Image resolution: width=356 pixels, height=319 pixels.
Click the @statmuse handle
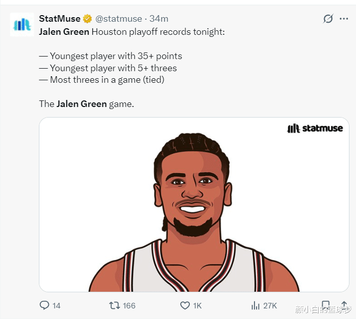119,19
